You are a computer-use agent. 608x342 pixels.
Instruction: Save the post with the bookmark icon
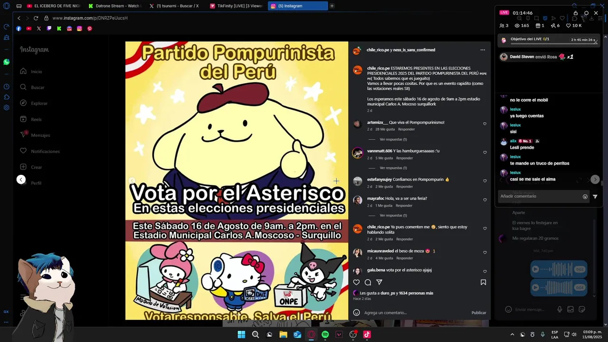coord(483,282)
